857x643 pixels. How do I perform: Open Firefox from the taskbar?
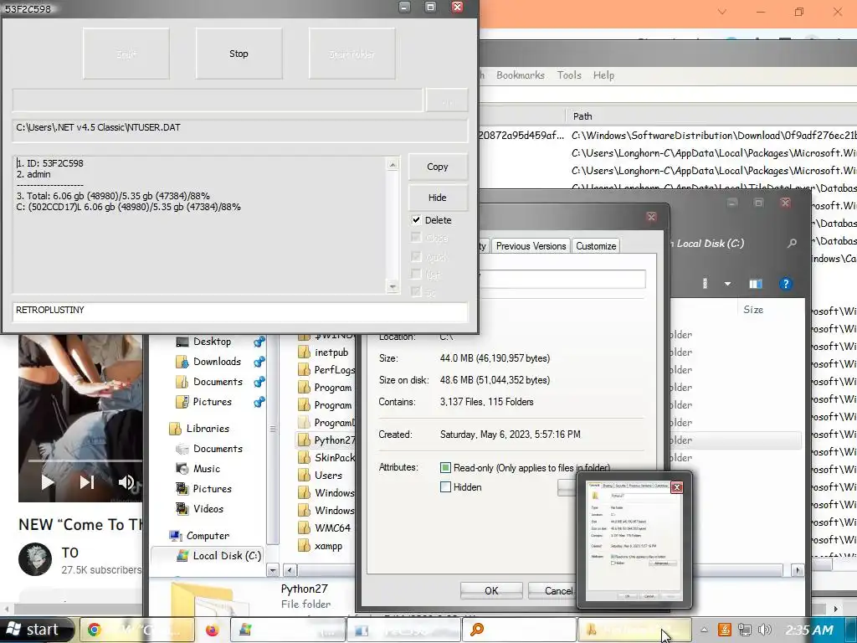(x=212, y=630)
